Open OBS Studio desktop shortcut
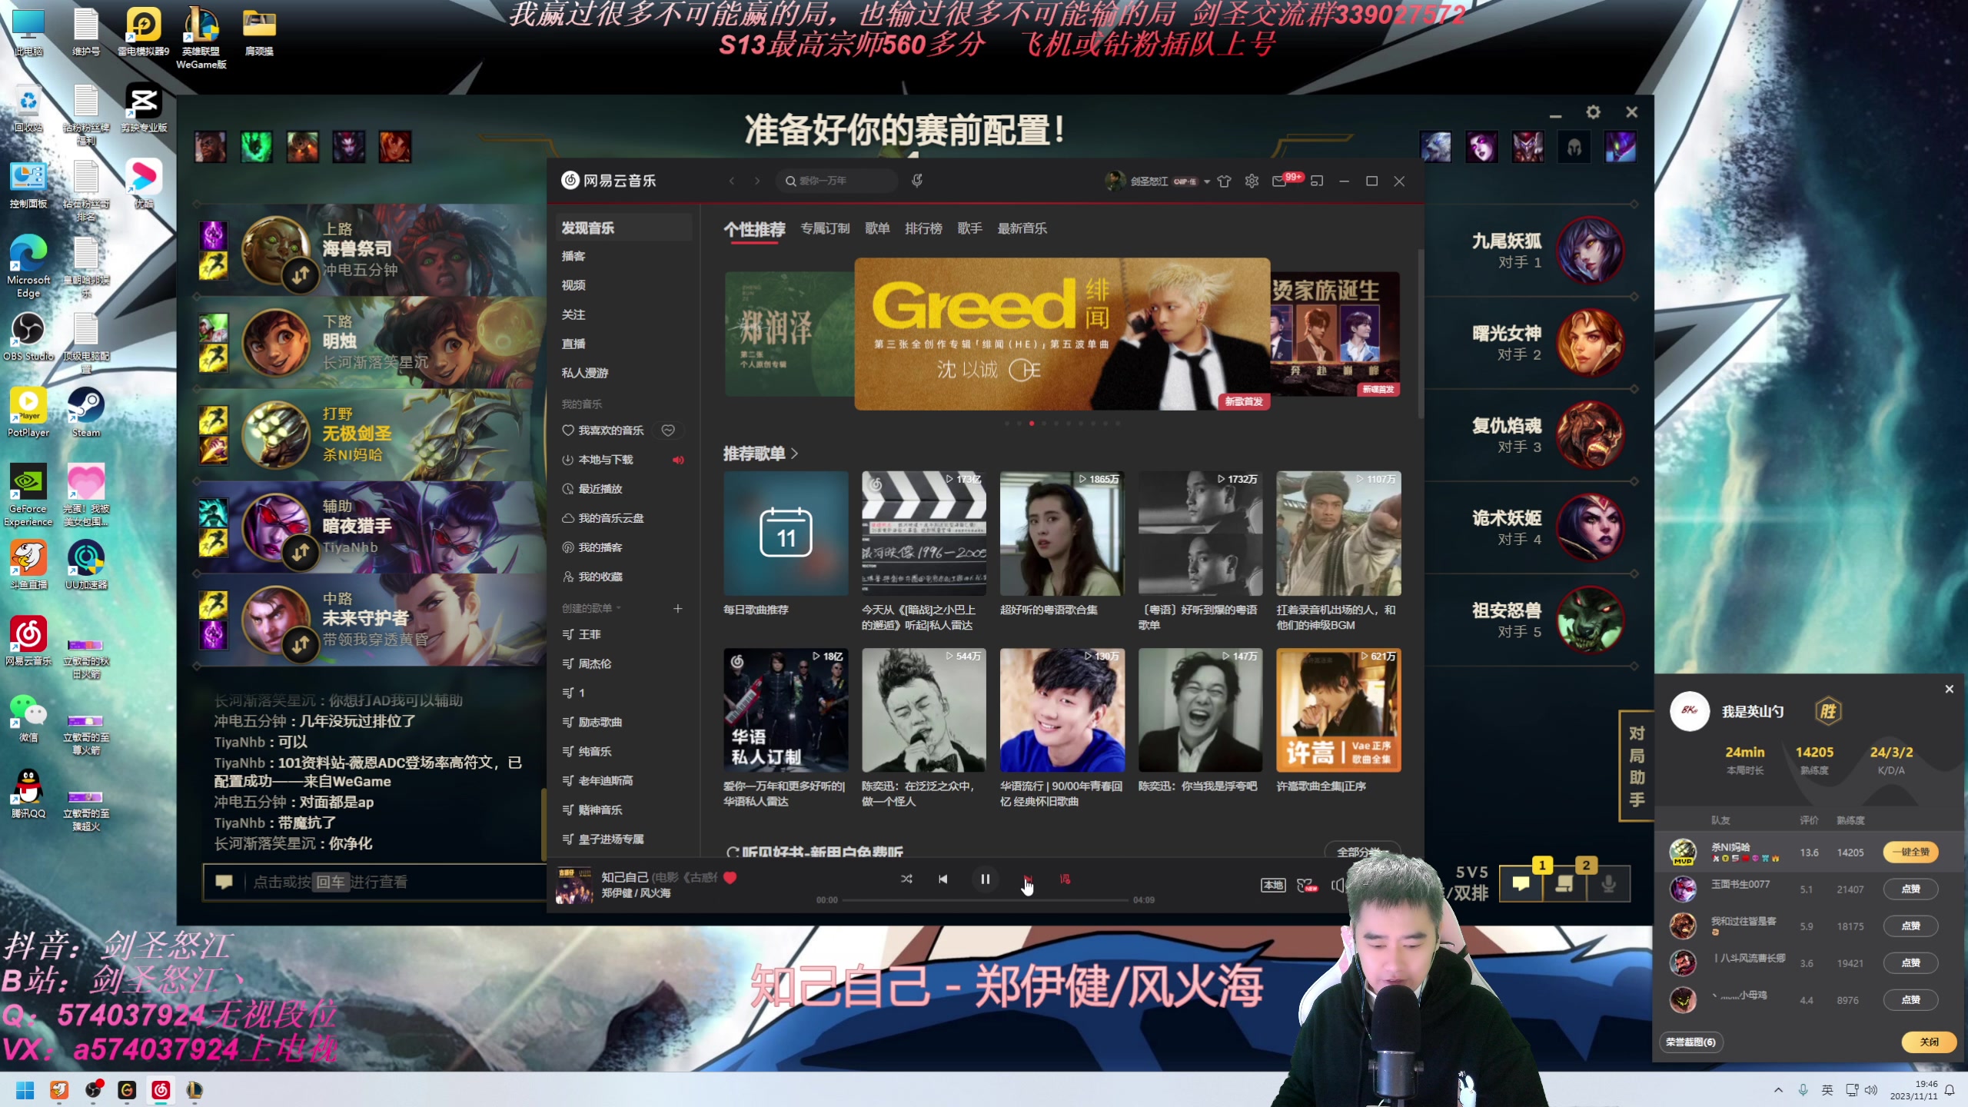Viewport: 1968px width, 1107px height. (28, 337)
